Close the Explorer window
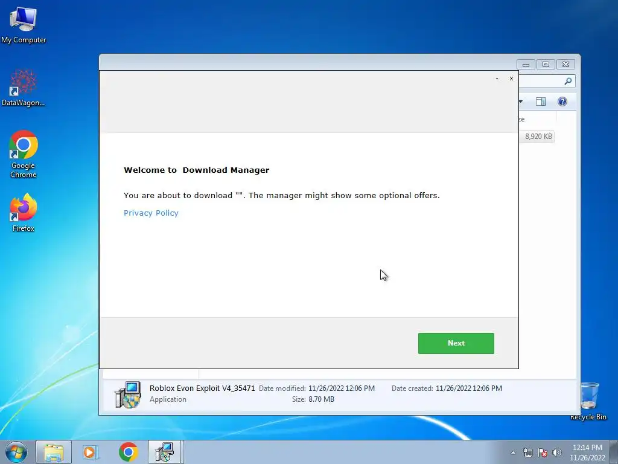This screenshot has width=618, height=464. pos(565,64)
